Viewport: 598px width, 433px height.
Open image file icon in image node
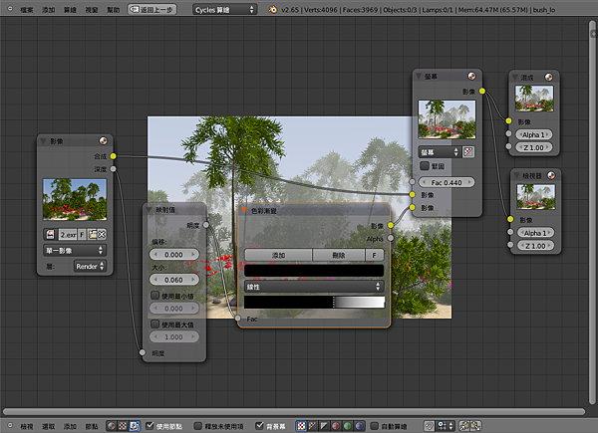point(92,235)
